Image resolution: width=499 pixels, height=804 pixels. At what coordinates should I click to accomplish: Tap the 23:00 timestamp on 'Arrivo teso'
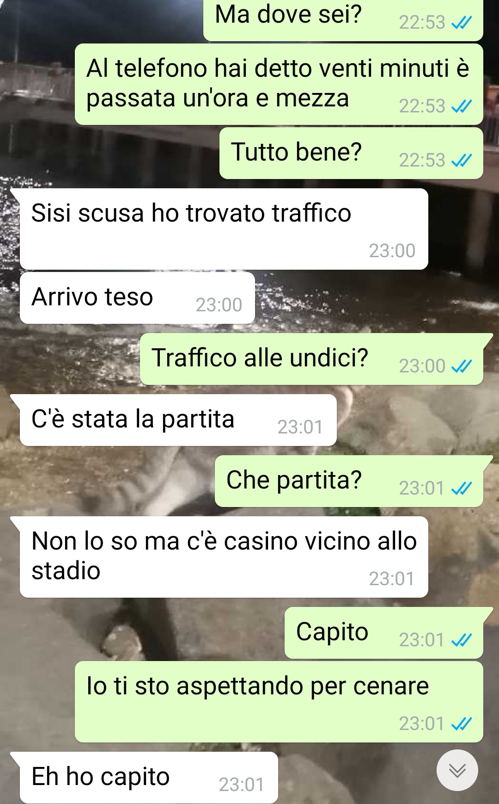(x=219, y=305)
